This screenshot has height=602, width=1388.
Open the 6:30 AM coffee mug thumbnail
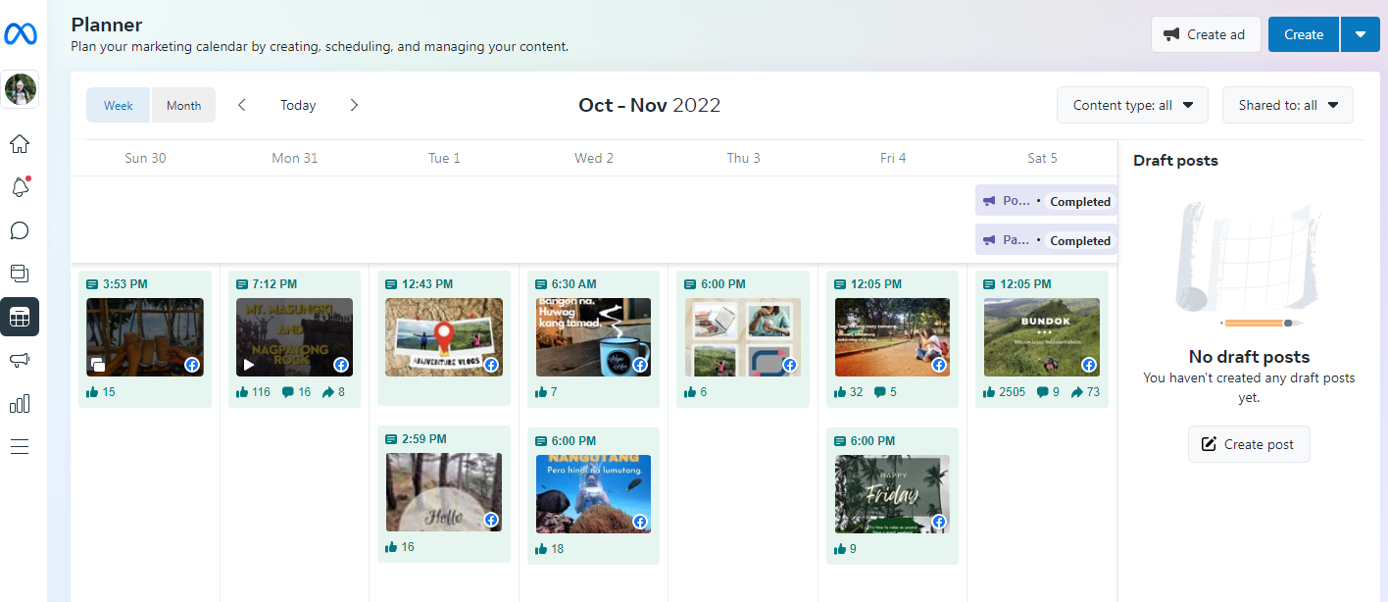coord(593,337)
